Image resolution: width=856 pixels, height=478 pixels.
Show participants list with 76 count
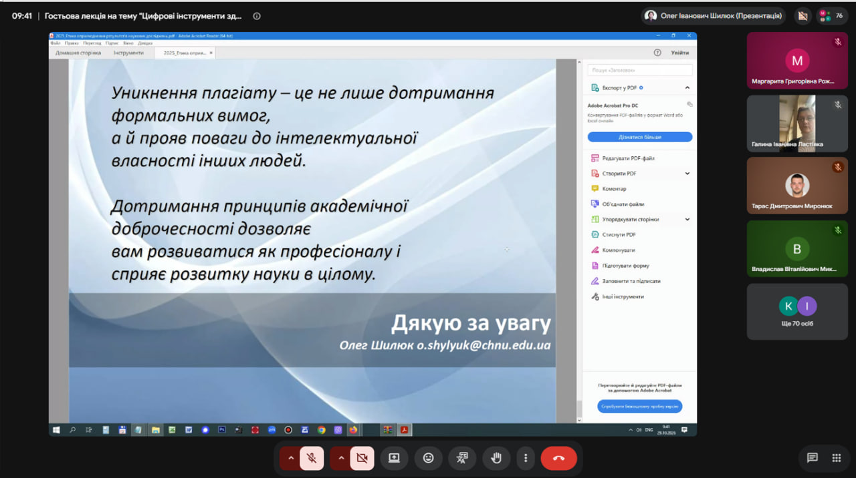point(832,15)
